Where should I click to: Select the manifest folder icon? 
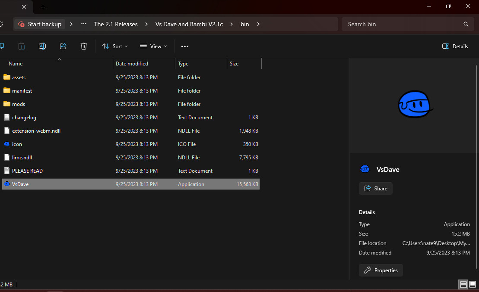tap(7, 90)
